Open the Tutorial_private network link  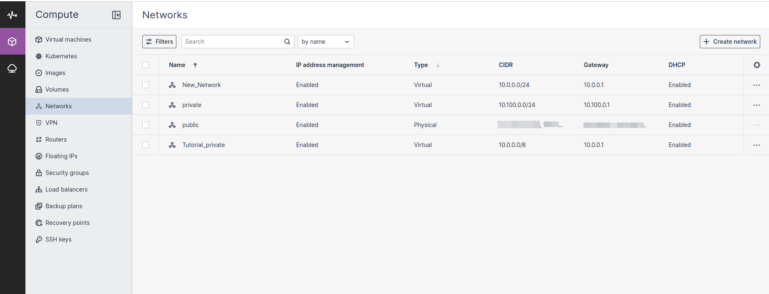point(204,145)
